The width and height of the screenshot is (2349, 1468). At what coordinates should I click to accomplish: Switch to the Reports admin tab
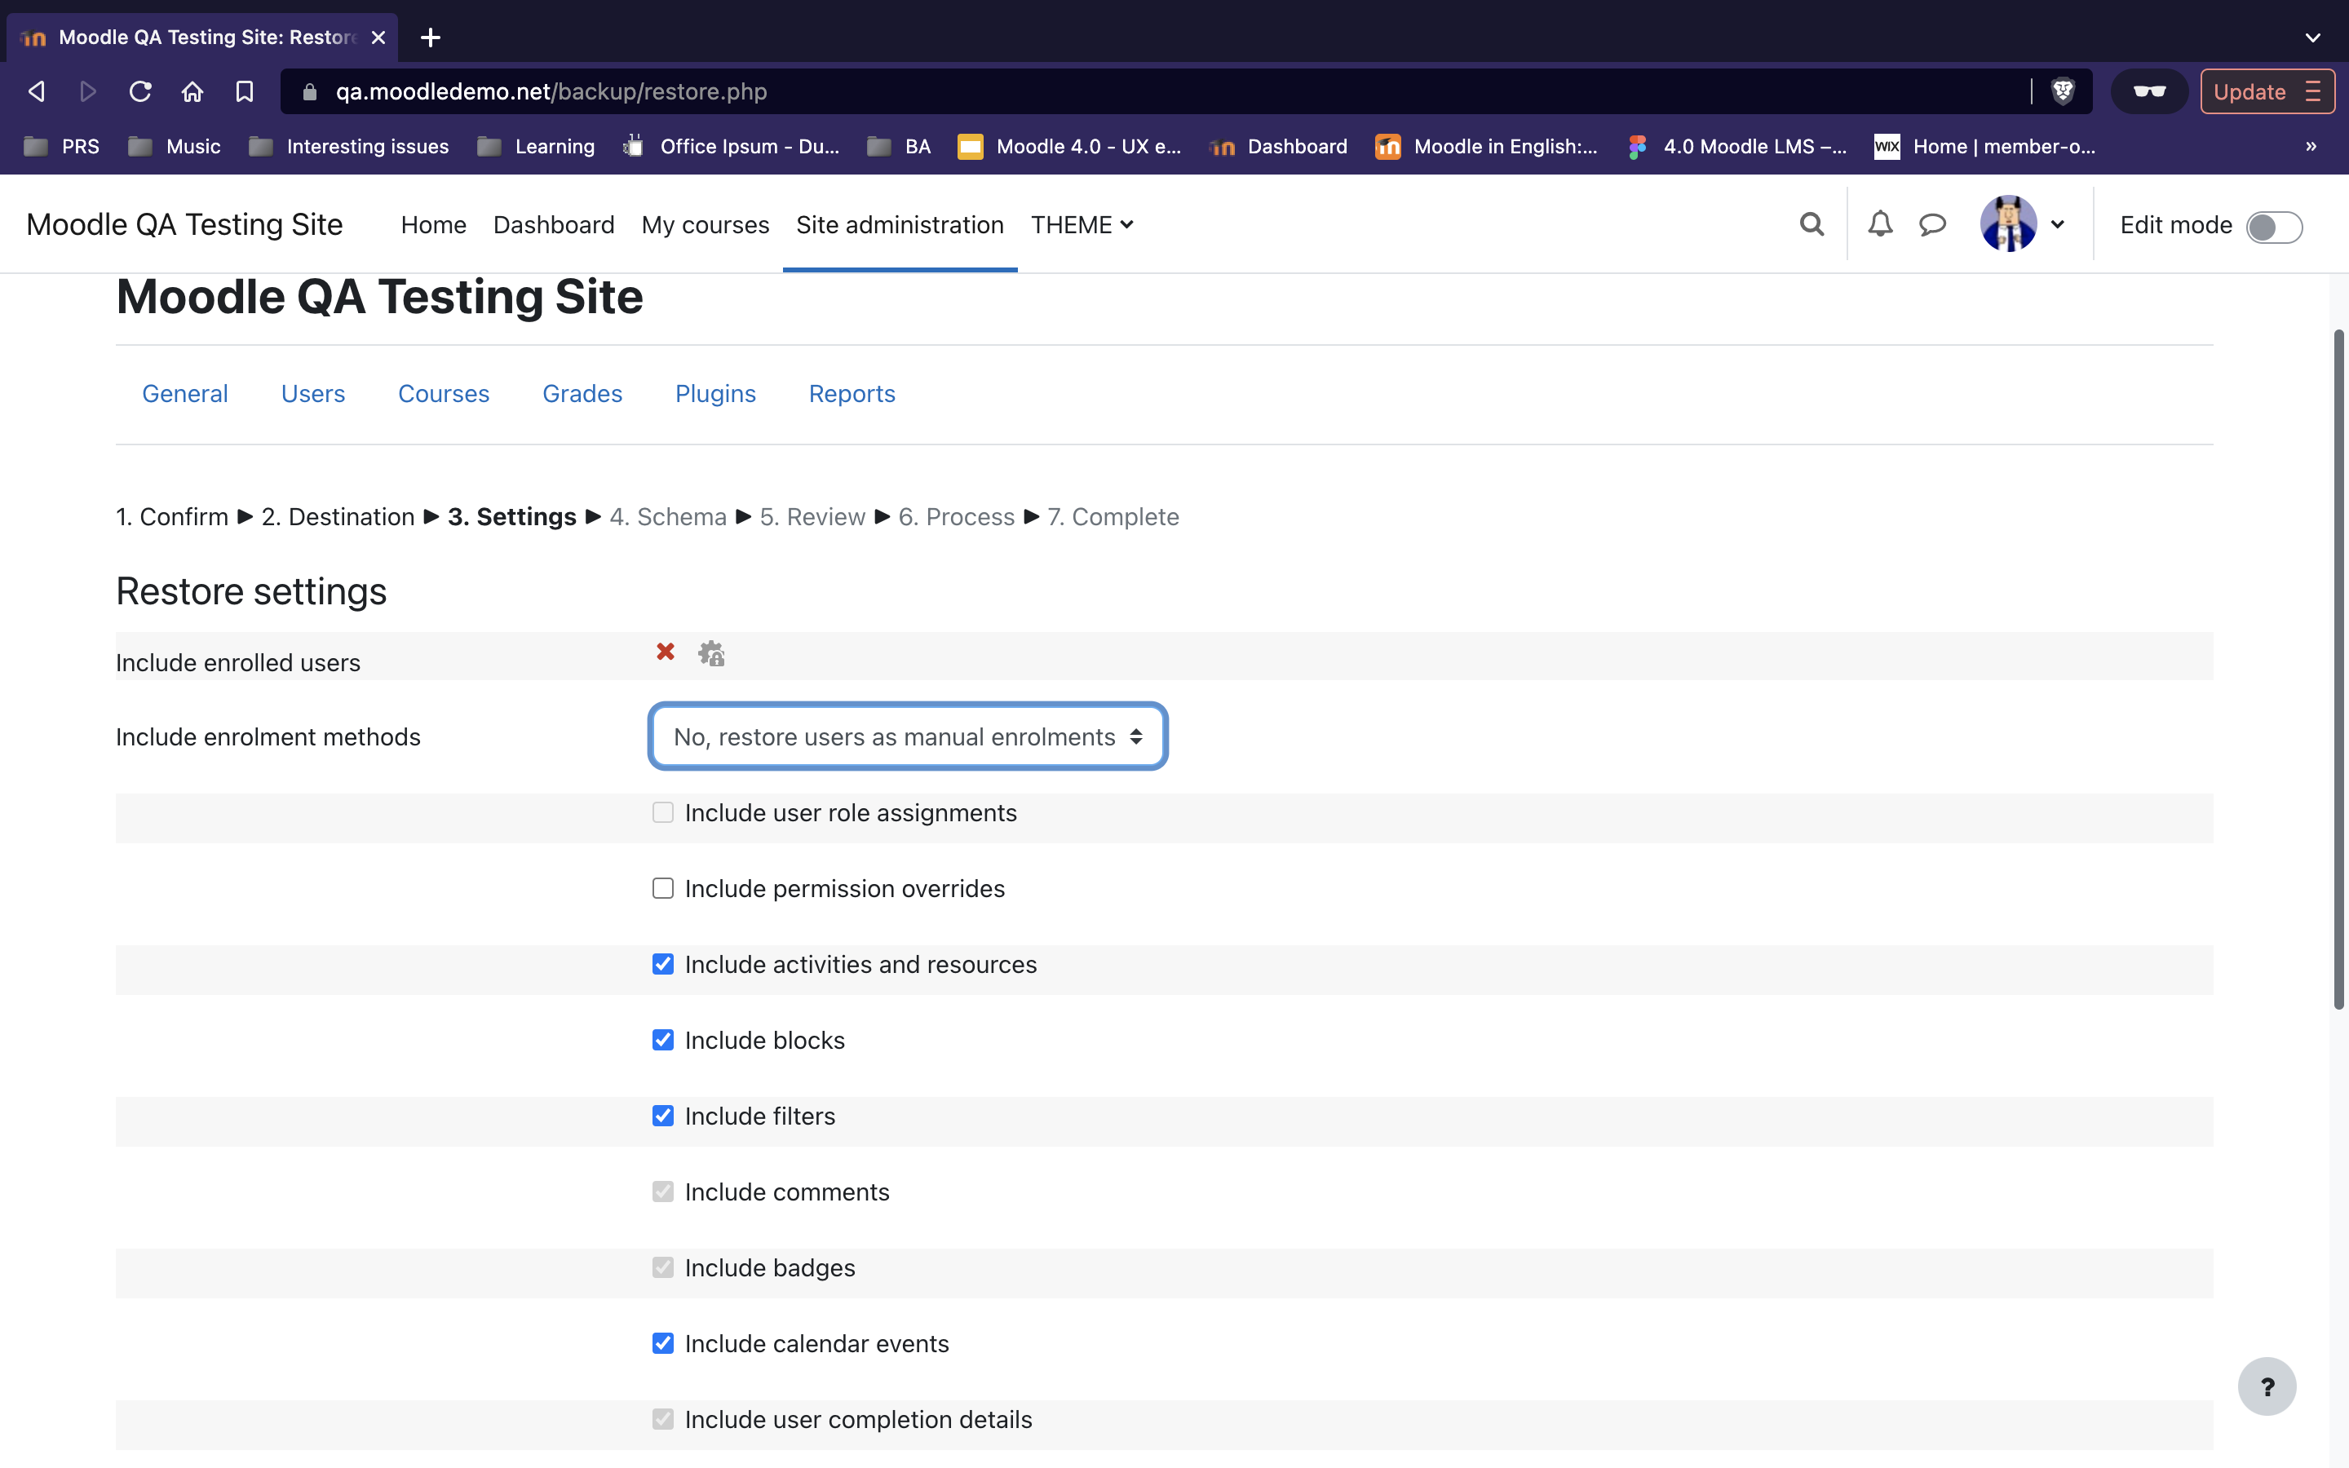click(852, 393)
